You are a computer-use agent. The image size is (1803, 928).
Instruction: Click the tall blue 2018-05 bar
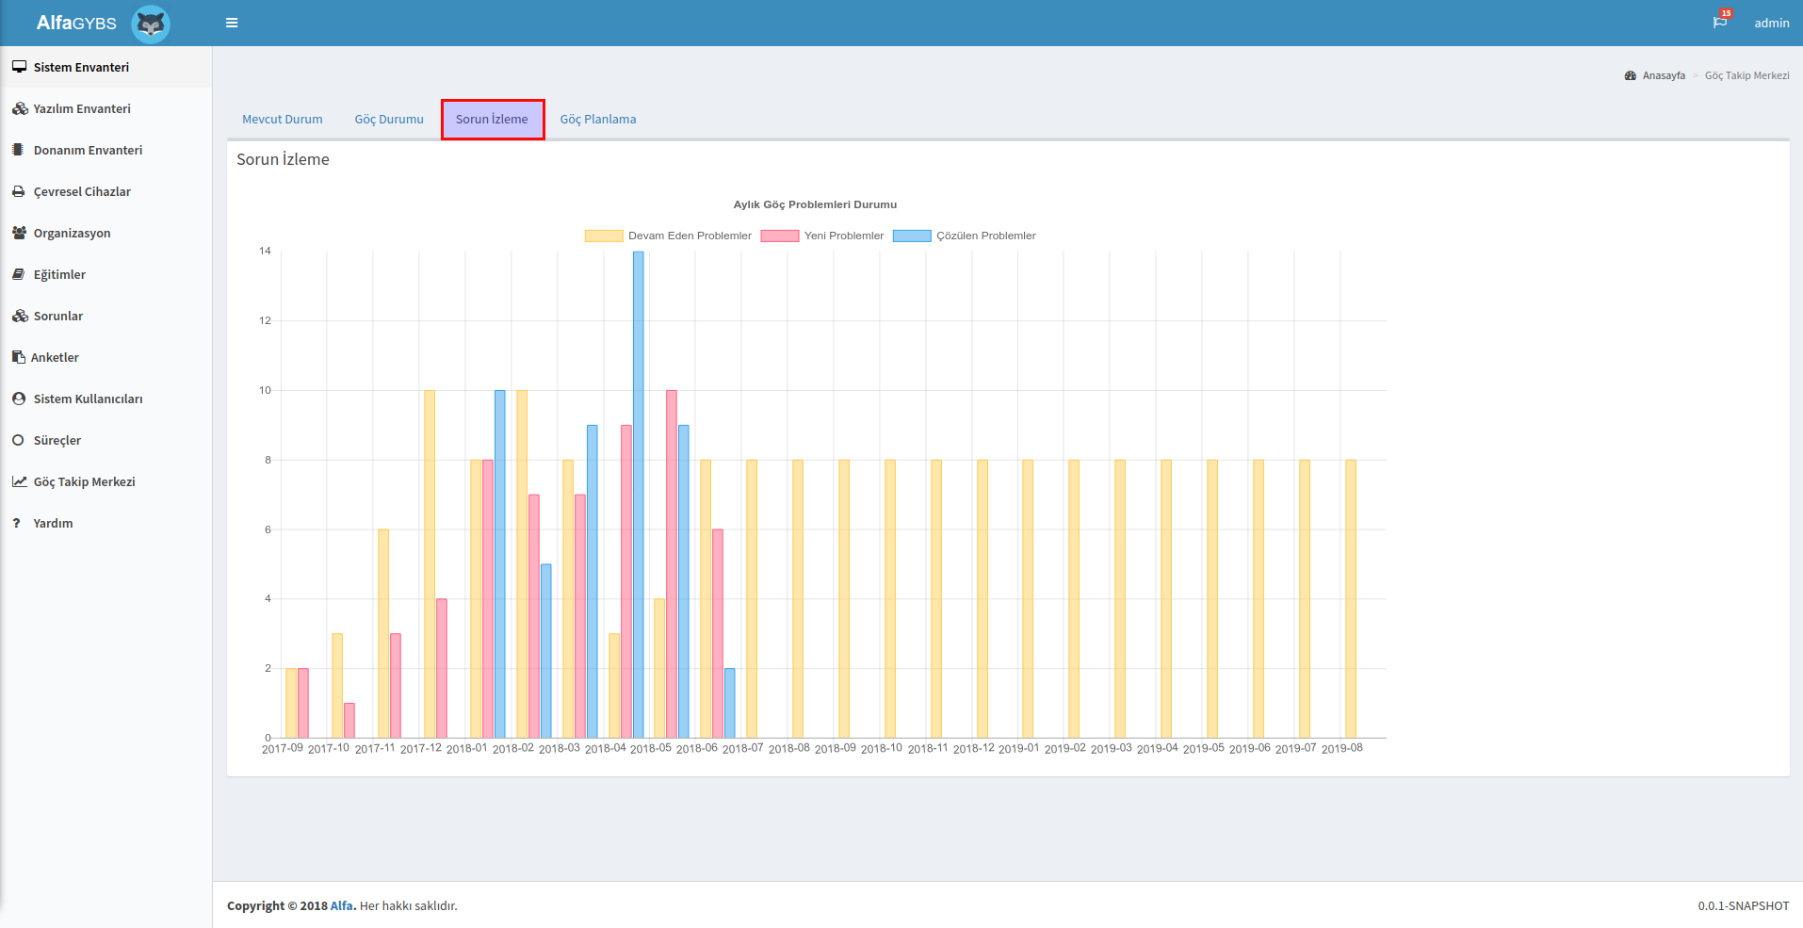point(639,495)
